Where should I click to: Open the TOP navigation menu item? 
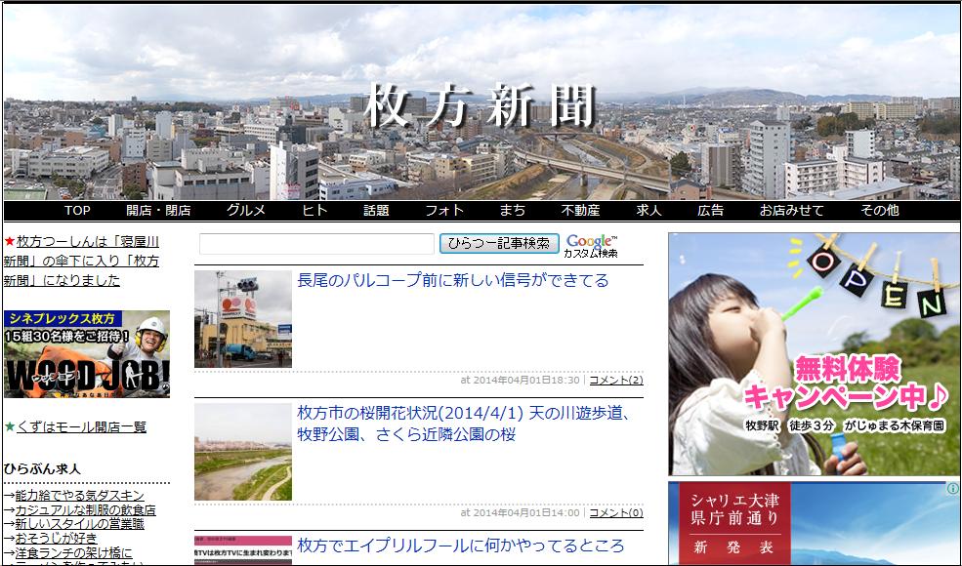click(x=77, y=211)
